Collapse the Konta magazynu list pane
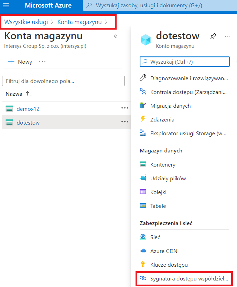Screen dimensions: 237x287 (x=116, y=36)
